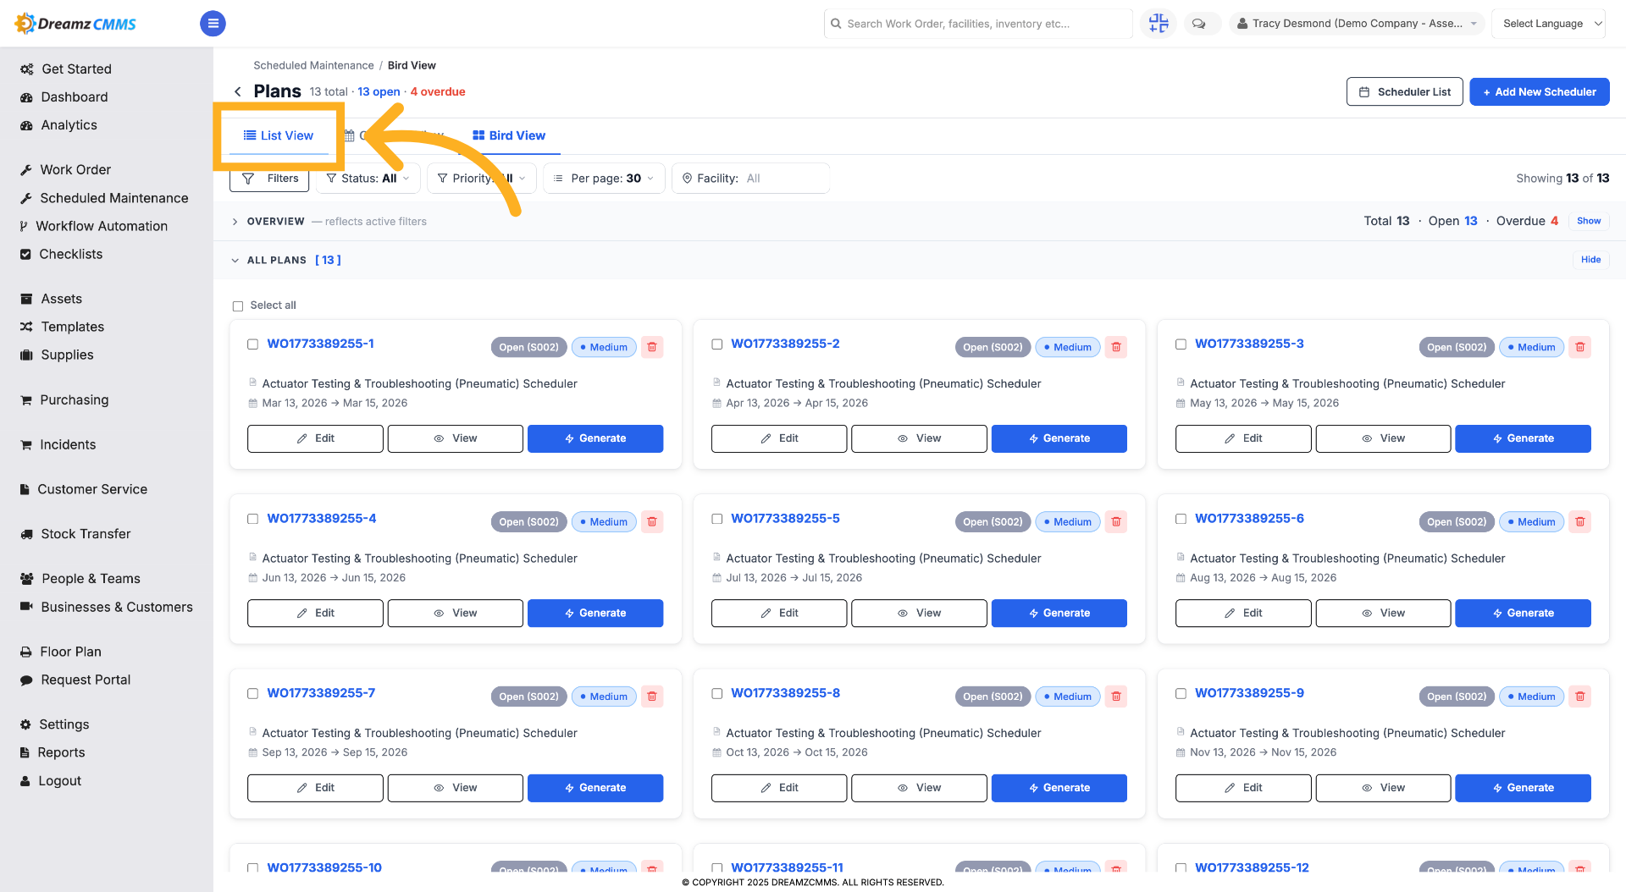Open Get Started in sidebar
This screenshot has width=1626, height=892.
tap(66, 69)
